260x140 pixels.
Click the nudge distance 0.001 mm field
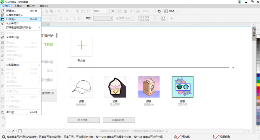pos(125,18)
